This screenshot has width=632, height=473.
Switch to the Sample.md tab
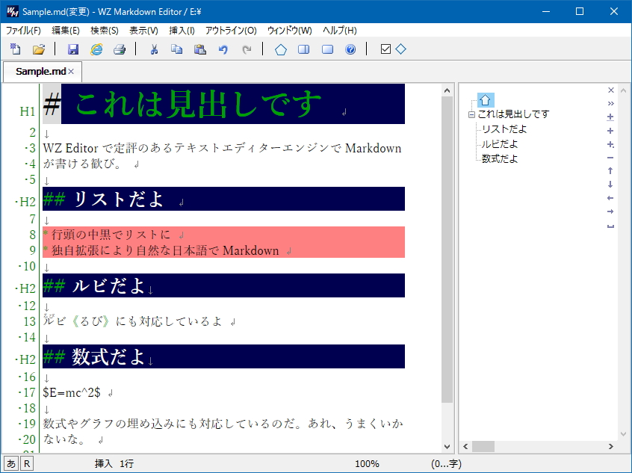(x=40, y=72)
